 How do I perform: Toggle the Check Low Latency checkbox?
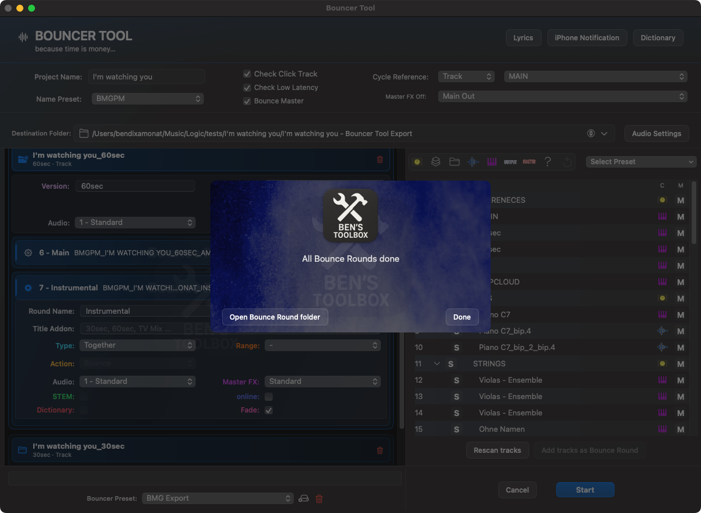(247, 87)
